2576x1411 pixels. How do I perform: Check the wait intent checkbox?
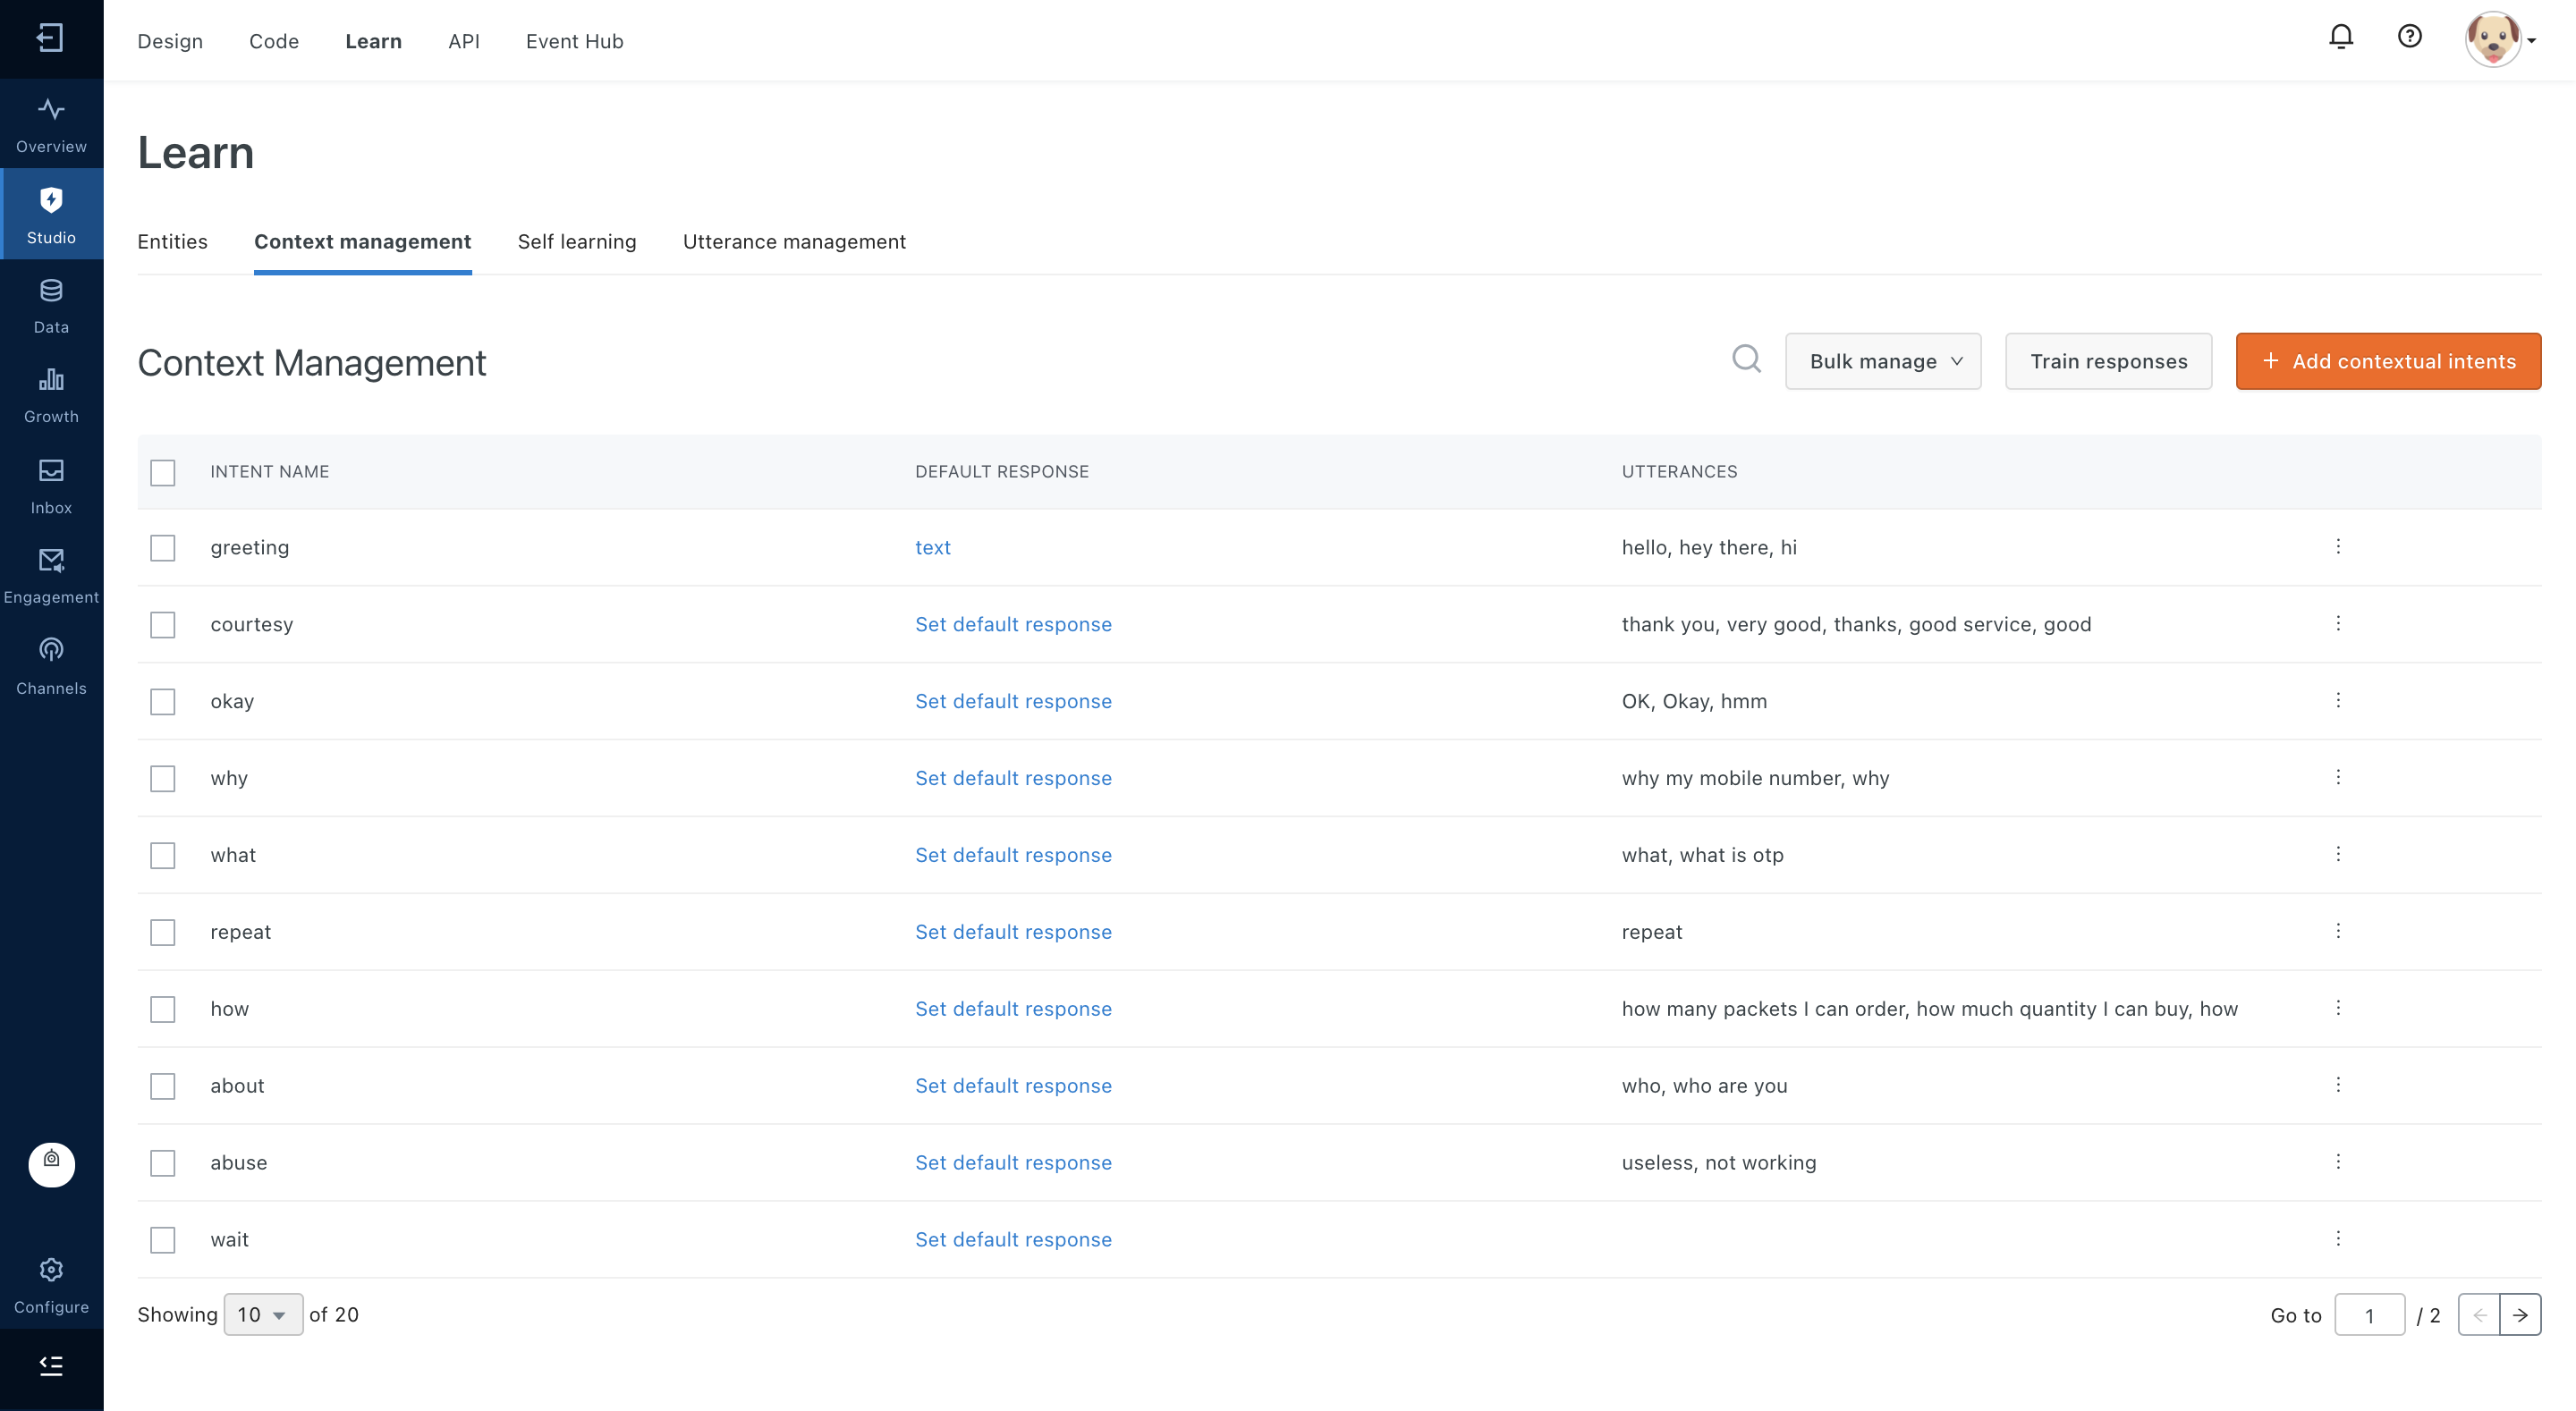point(163,1241)
